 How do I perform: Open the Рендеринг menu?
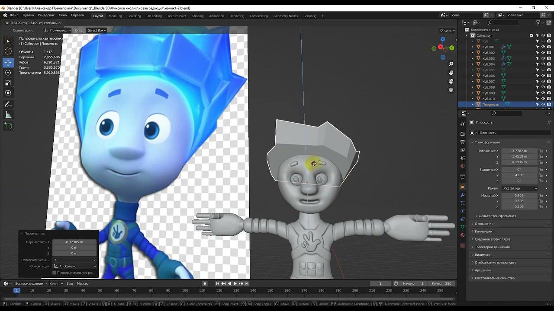pyautogui.click(x=46, y=15)
